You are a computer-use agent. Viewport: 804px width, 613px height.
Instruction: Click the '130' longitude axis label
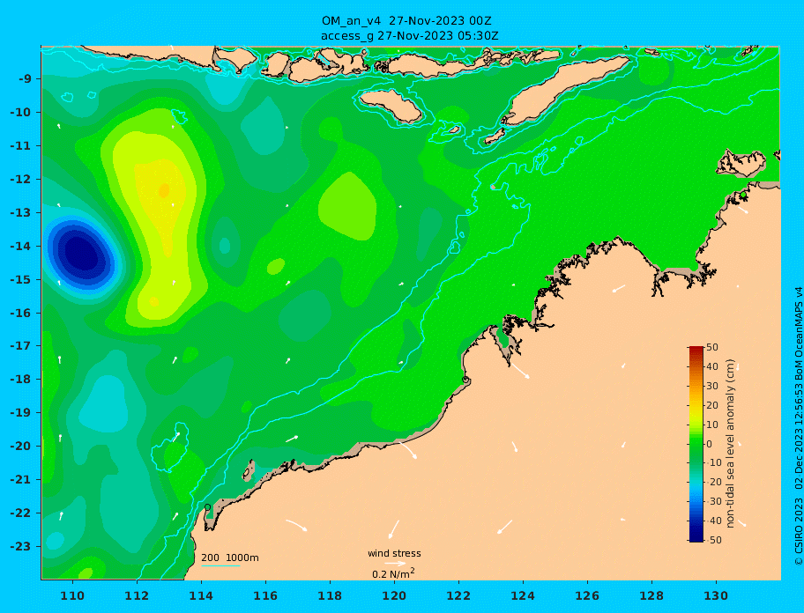click(716, 595)
